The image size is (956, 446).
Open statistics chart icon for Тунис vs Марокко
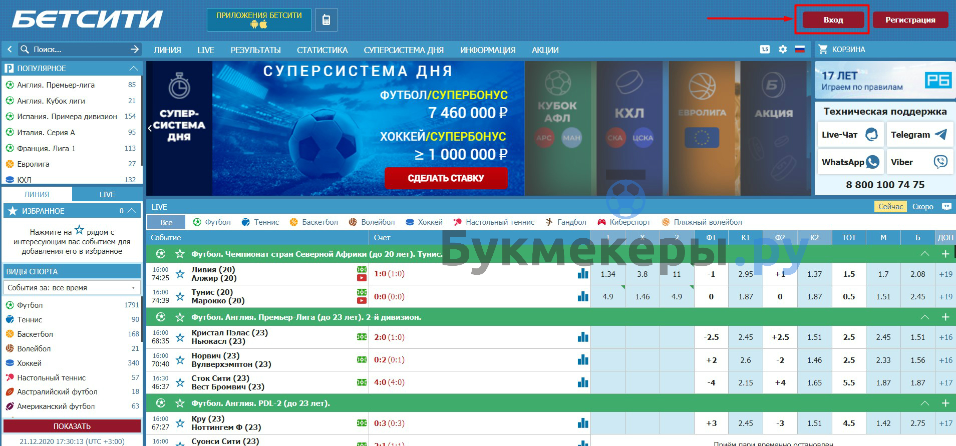point(583,296)
